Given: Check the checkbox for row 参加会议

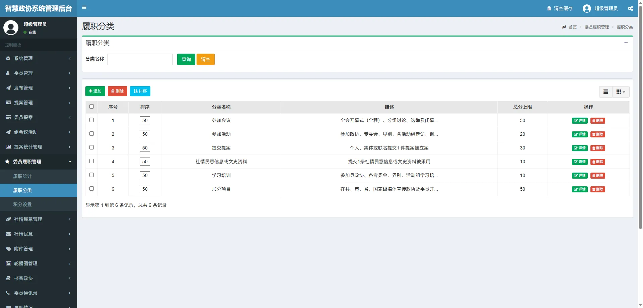Looking at the screenshot, I should (x=92, y=120).
